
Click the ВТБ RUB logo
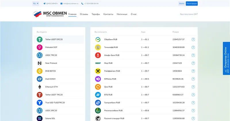(98, 95)
